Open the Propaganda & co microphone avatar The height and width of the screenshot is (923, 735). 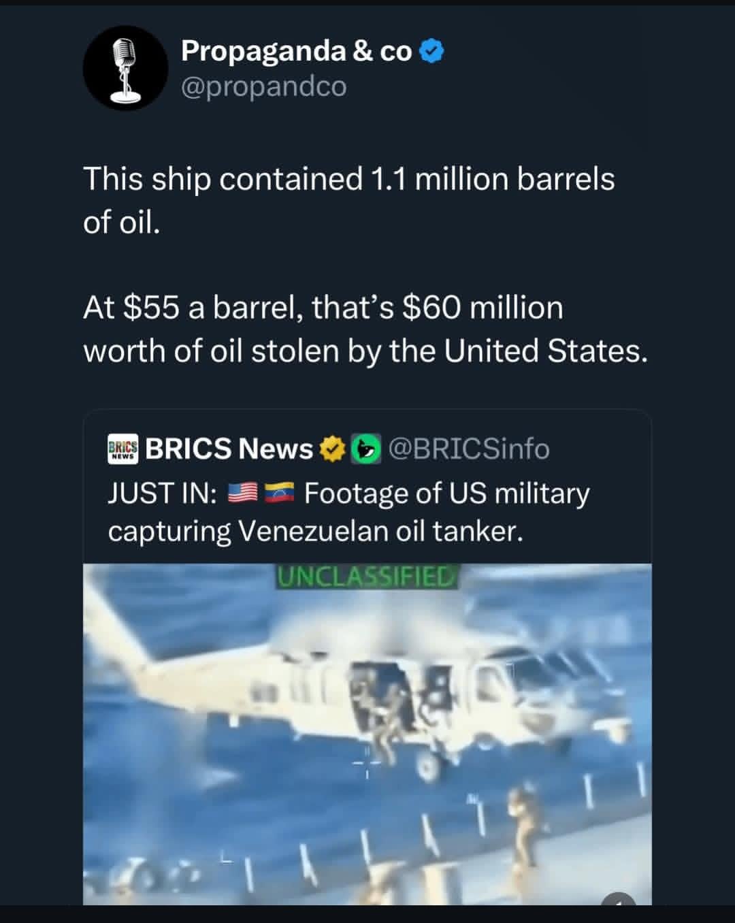tap(125, 67)
